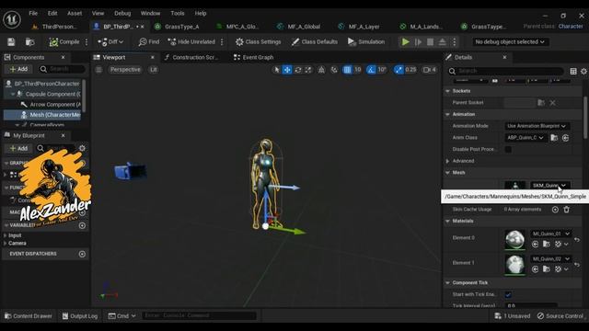Click the Add component button
The width and height of the screenshot is (589, 331).
click(x=18, y=69)
